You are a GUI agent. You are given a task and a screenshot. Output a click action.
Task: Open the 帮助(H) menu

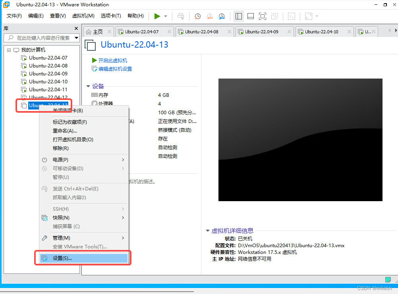click(x=135, y=16)
